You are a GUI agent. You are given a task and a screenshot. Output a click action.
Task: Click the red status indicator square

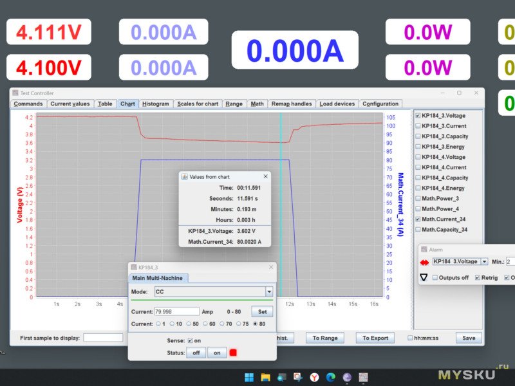(234, 353)
